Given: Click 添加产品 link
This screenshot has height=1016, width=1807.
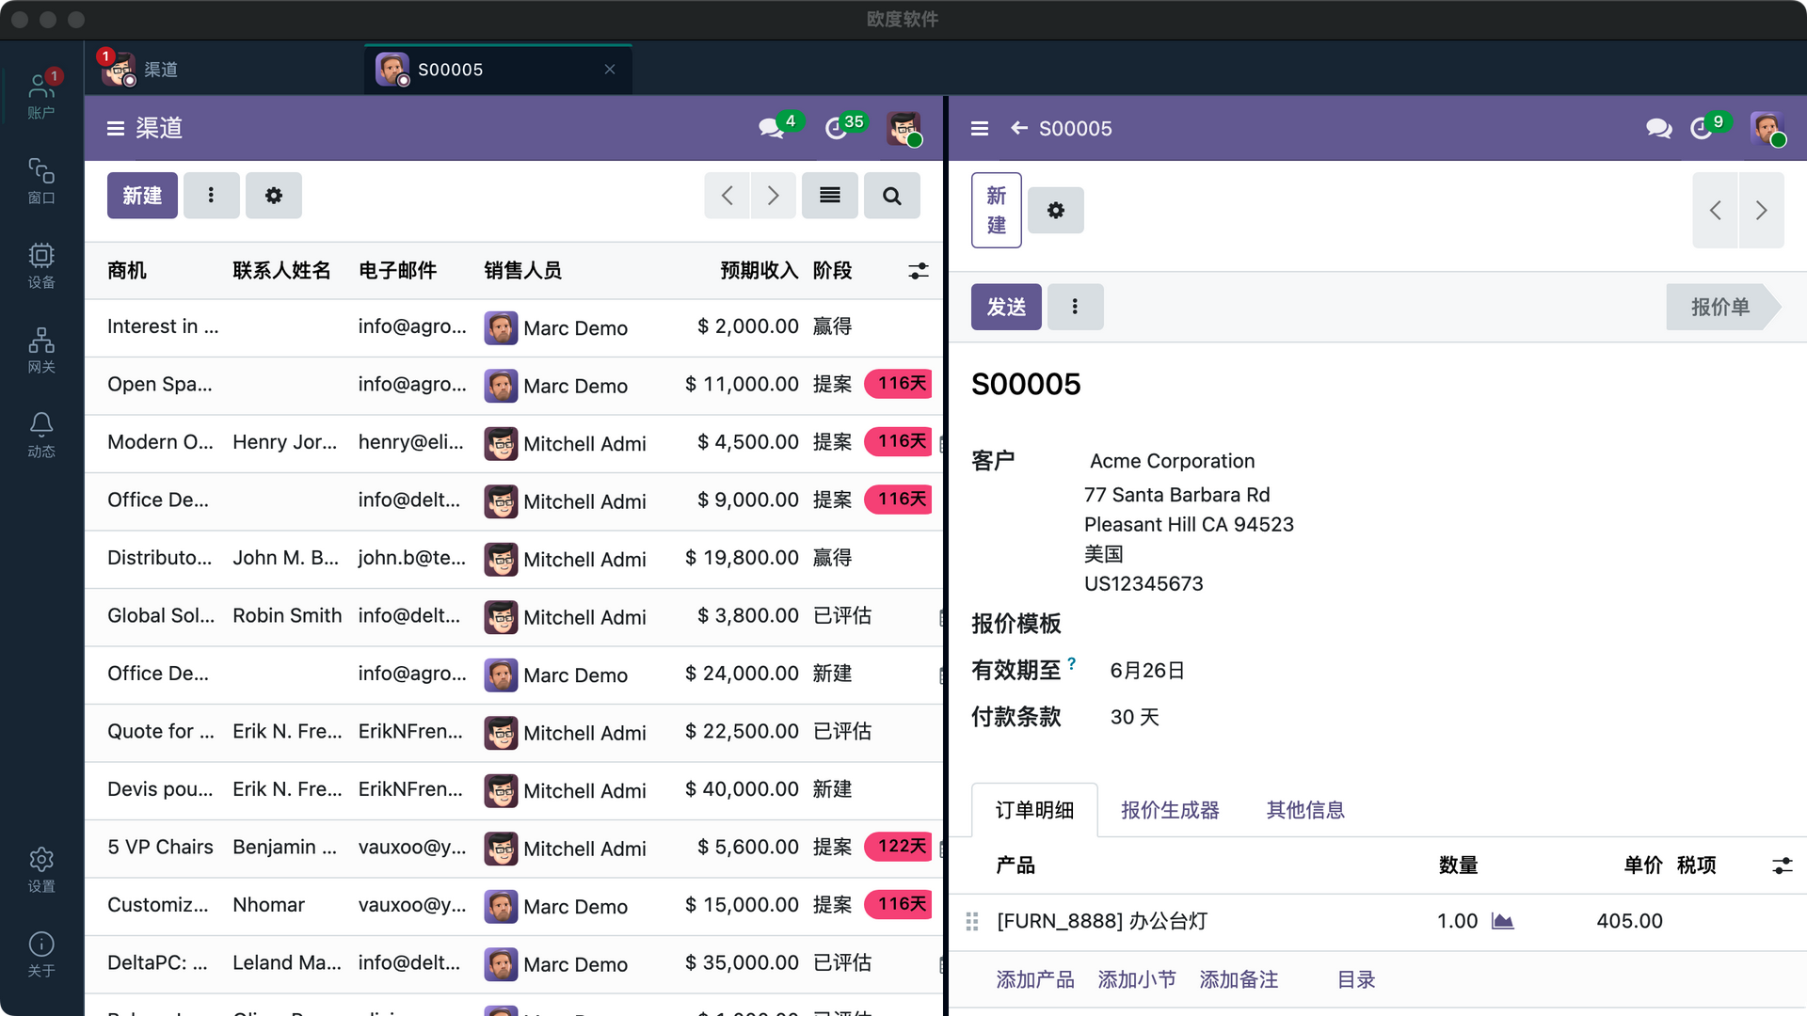Looking at the screenshot, I should click(1035, 979).
